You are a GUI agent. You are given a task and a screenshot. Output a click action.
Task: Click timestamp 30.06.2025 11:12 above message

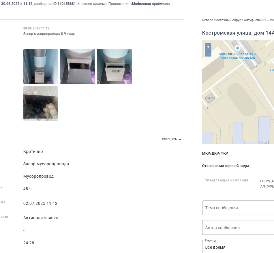[x=36, y=28]
